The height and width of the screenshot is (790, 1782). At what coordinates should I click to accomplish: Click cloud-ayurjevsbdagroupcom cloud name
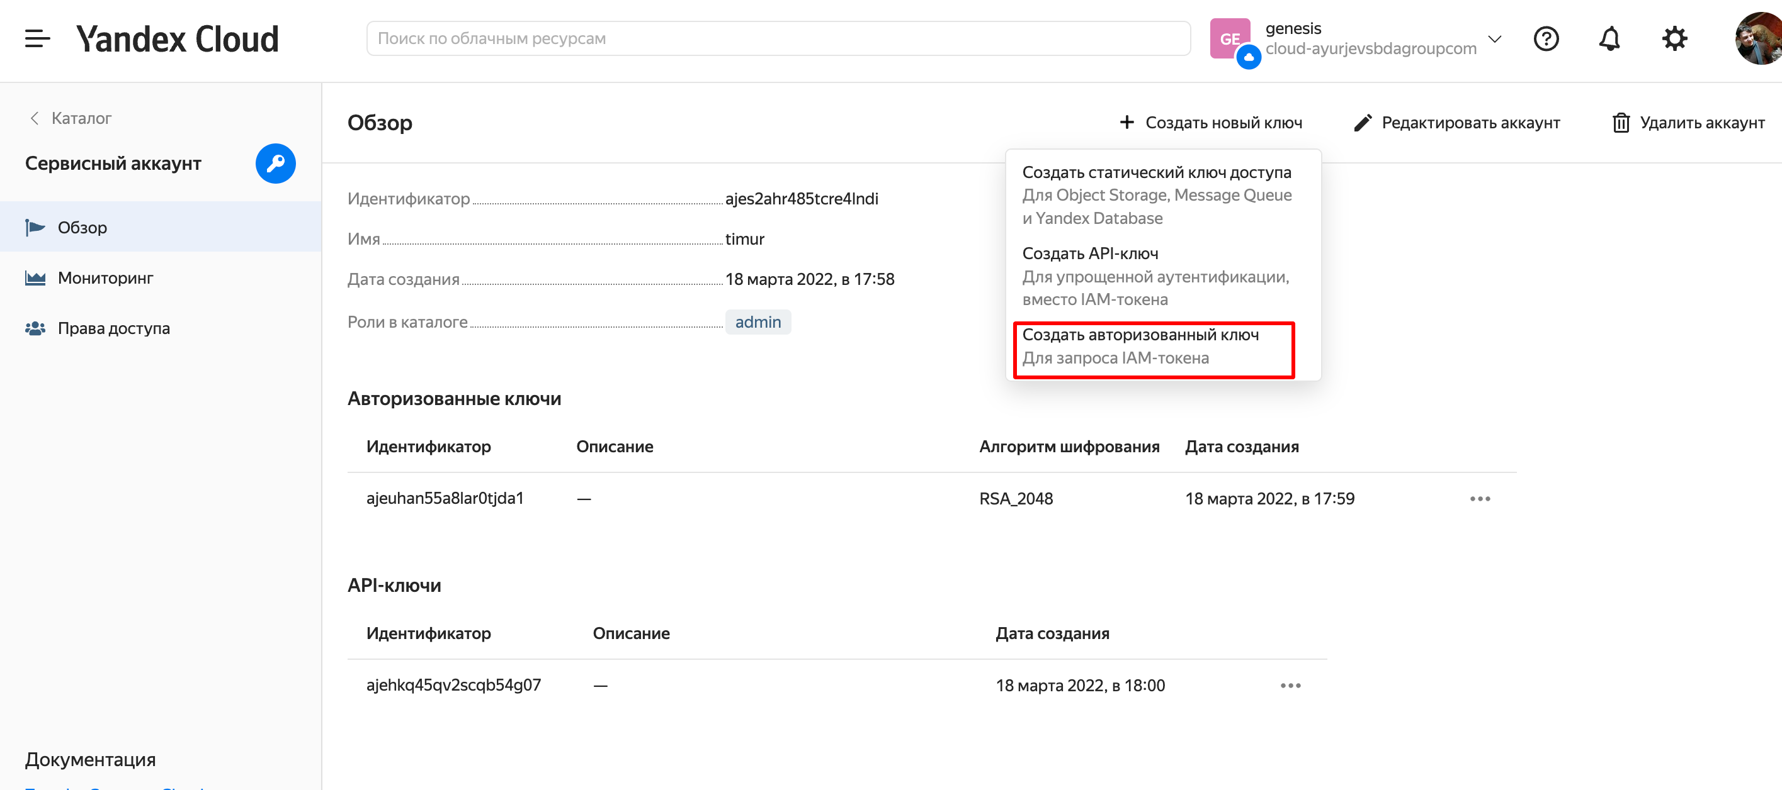point(1370,48)
